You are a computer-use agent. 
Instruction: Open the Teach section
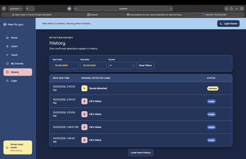[18, 55]
